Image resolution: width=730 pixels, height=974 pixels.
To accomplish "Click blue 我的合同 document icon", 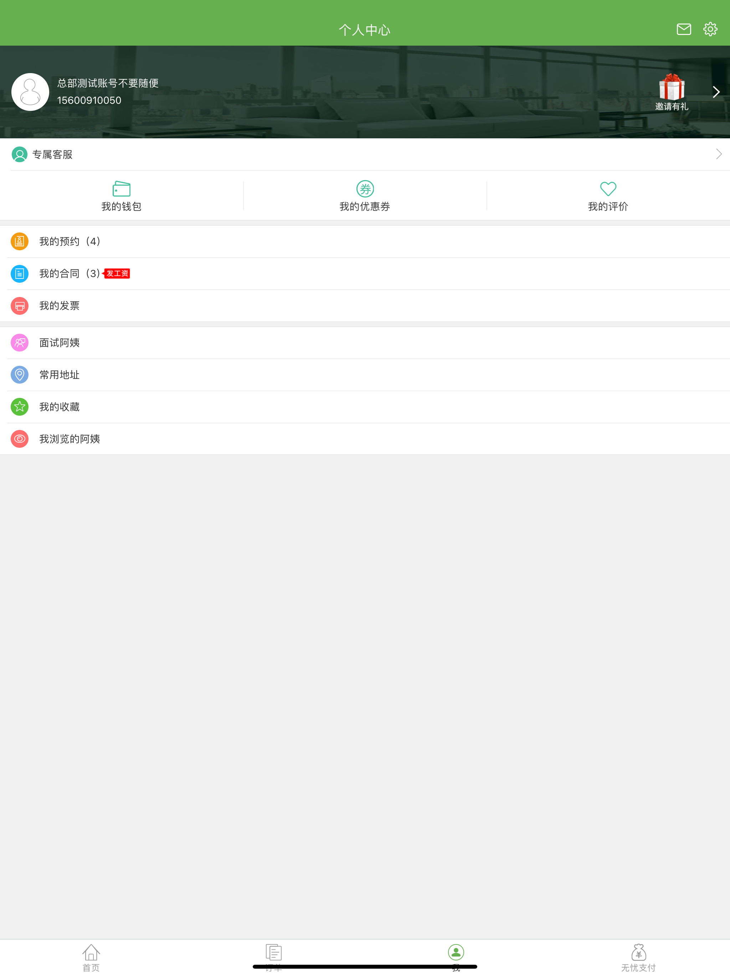I will pos(19,273).
